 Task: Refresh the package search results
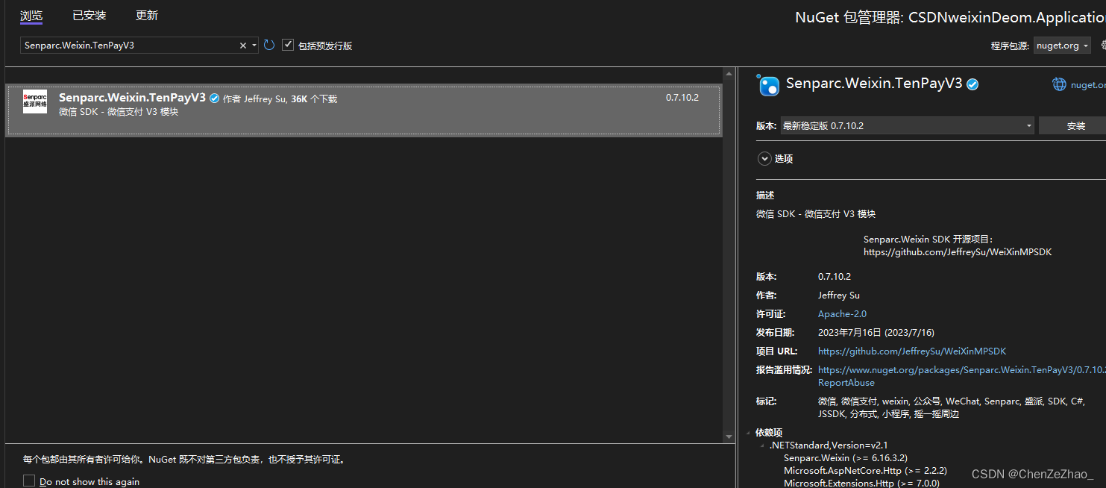point(269,46)
